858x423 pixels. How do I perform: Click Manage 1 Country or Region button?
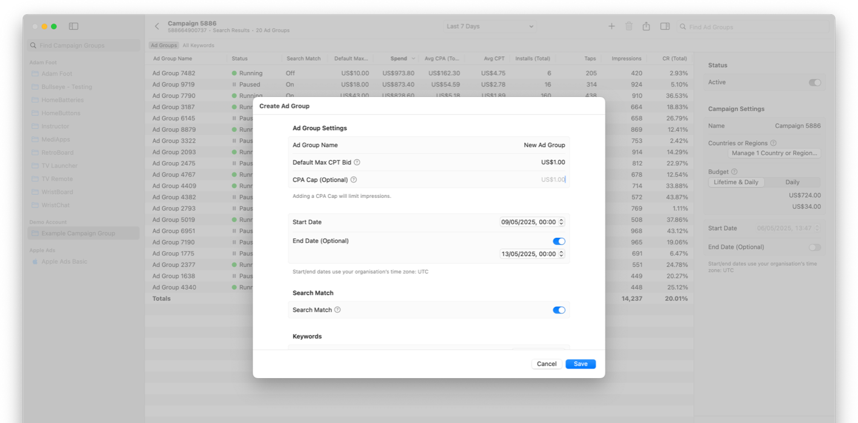point(774,153)
